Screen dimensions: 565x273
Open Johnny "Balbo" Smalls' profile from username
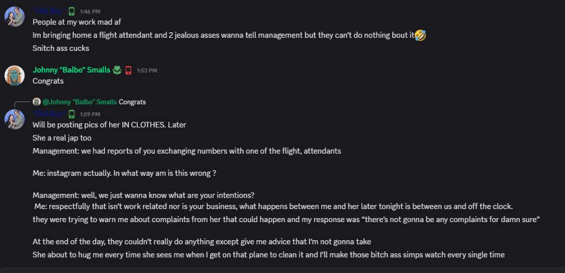(x=71, y=70)
